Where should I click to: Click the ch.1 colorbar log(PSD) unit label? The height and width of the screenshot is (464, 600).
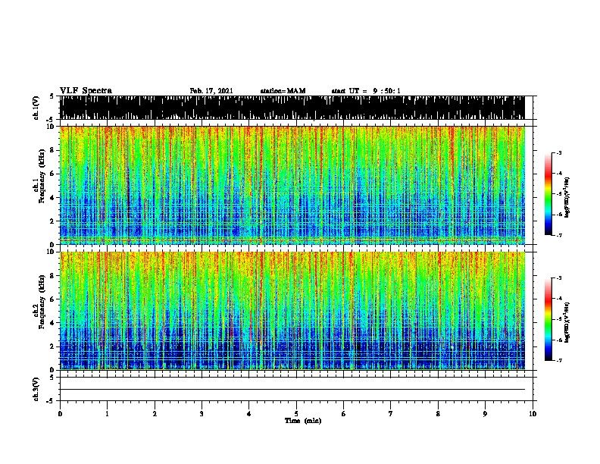(x=567, y=197)
